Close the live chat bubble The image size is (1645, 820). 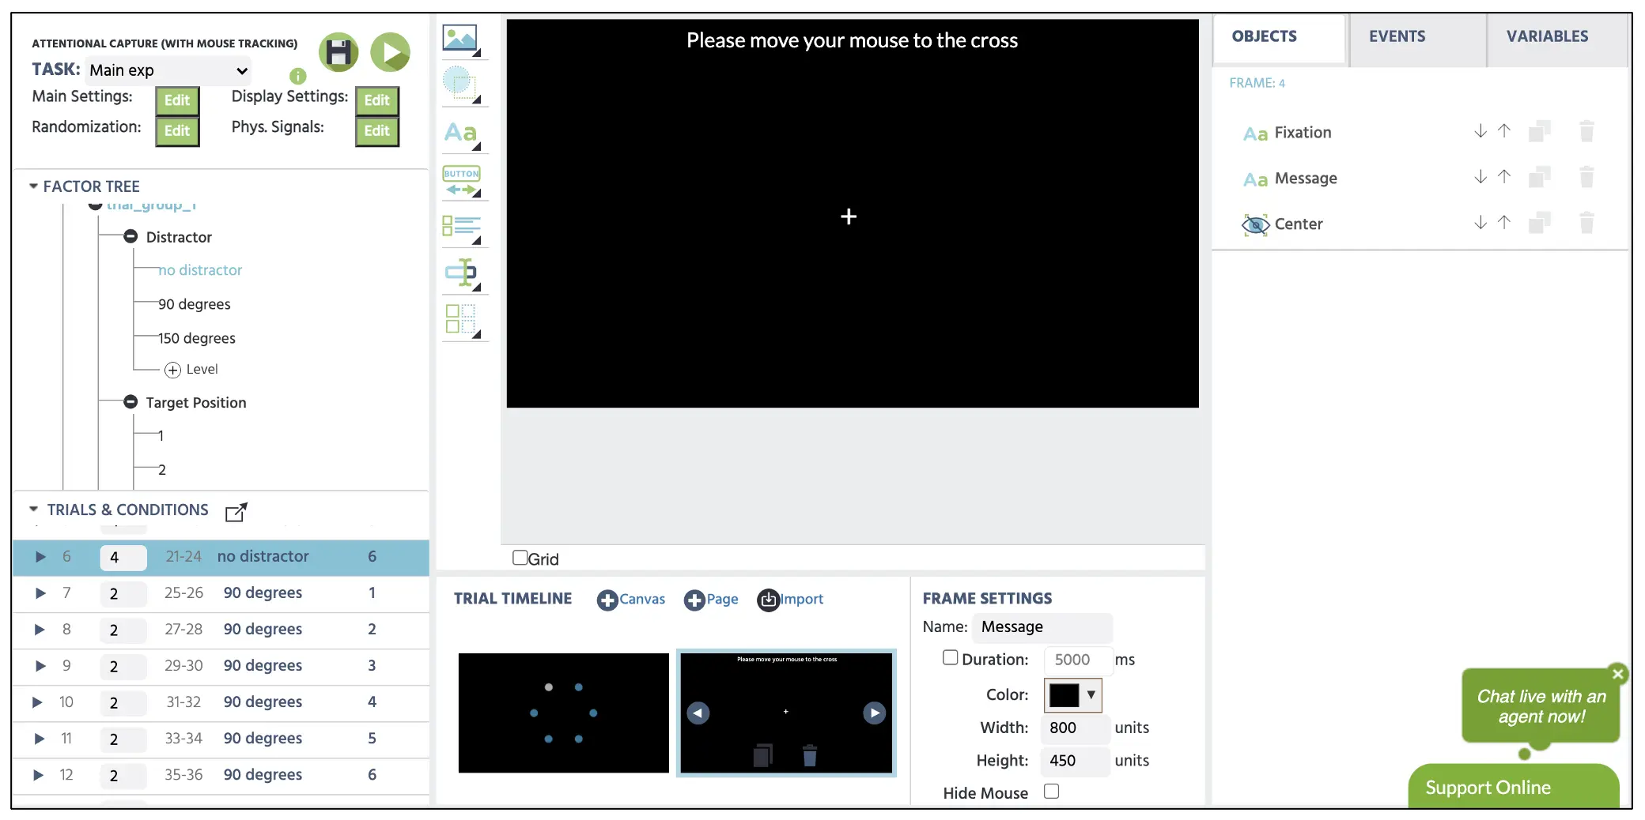(1618, 674)
